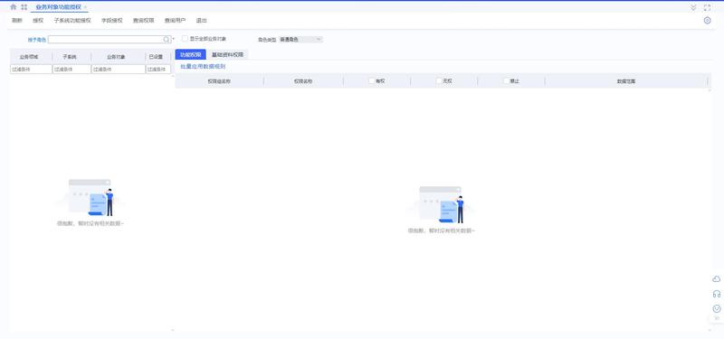Open the settings gear icon
724x339 pixels.
tap(708, 20)
